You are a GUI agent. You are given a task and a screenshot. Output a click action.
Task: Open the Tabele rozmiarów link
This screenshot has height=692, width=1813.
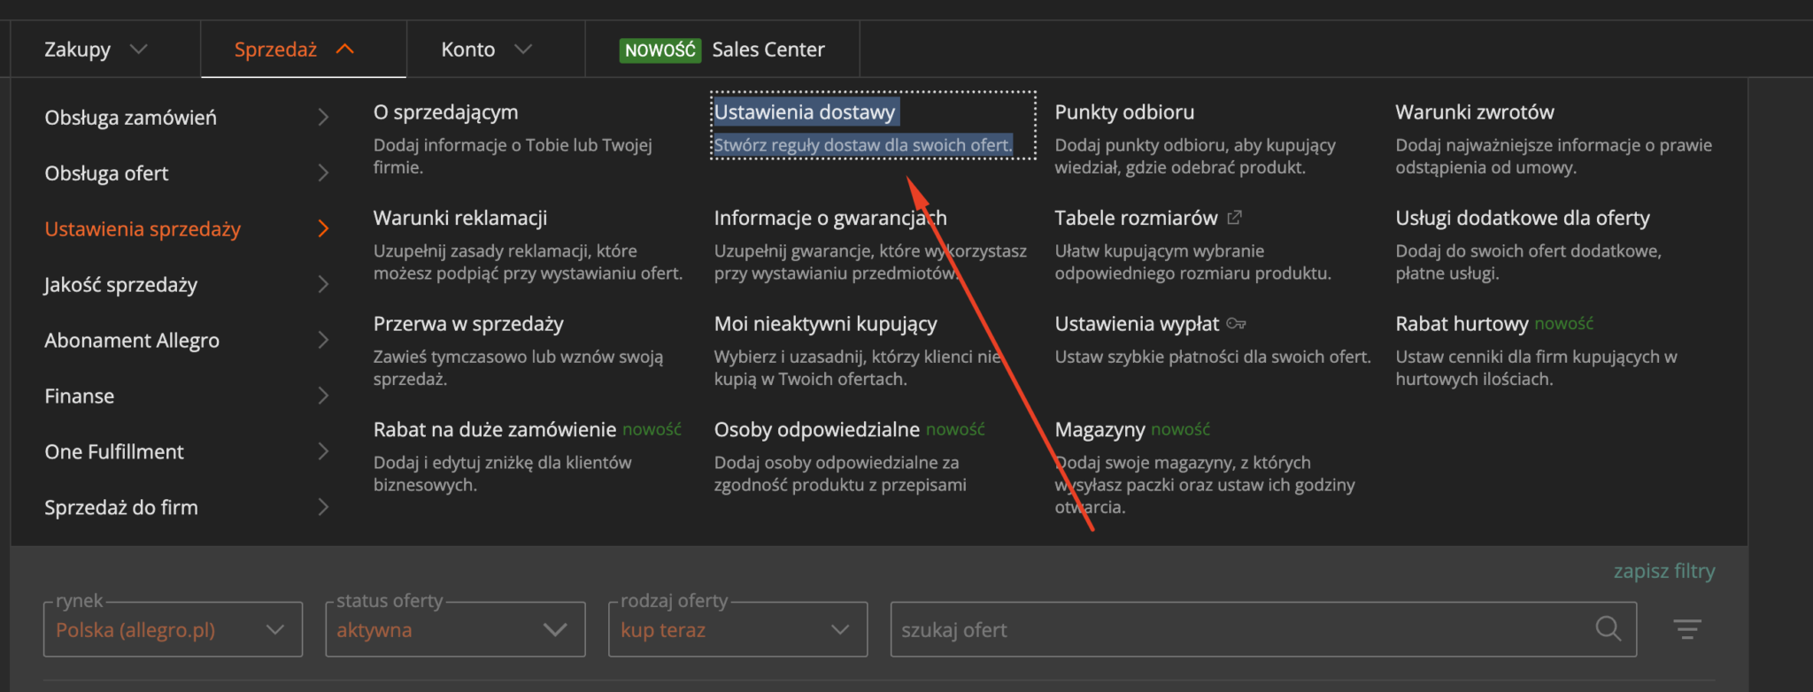point(1136,218)
